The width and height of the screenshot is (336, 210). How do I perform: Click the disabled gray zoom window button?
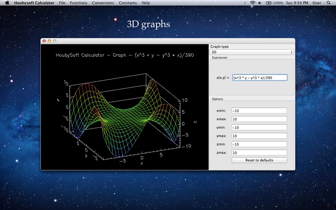55,41
